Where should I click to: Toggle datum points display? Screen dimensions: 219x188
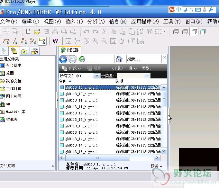click(x=24, y=41)
